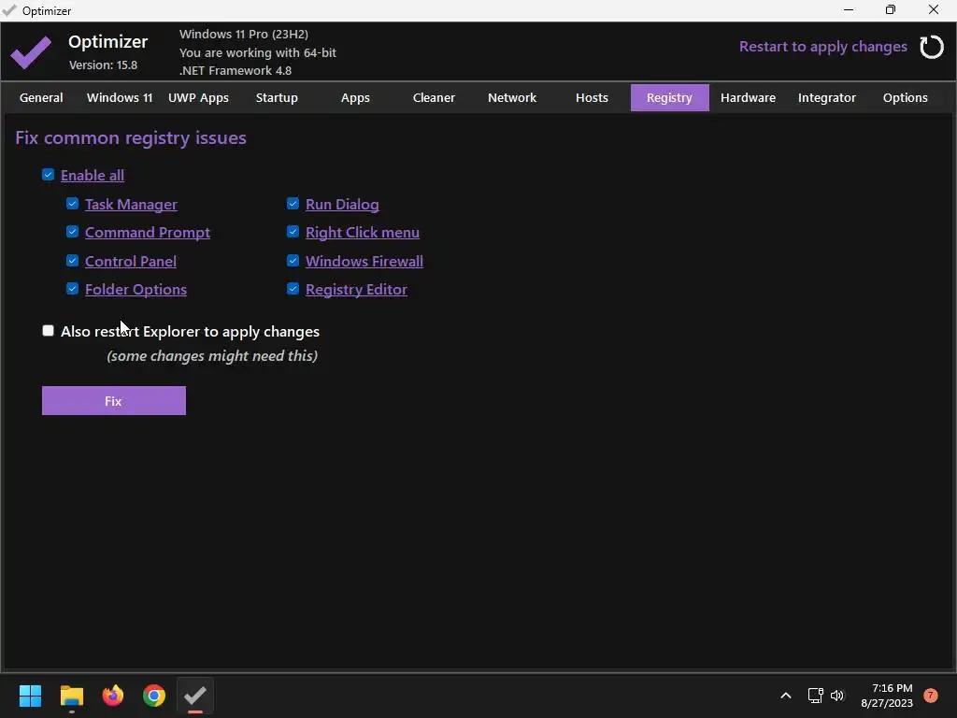Click the purple Optimizer checkmark logo

pyautogui.click(x=31, y=52)
